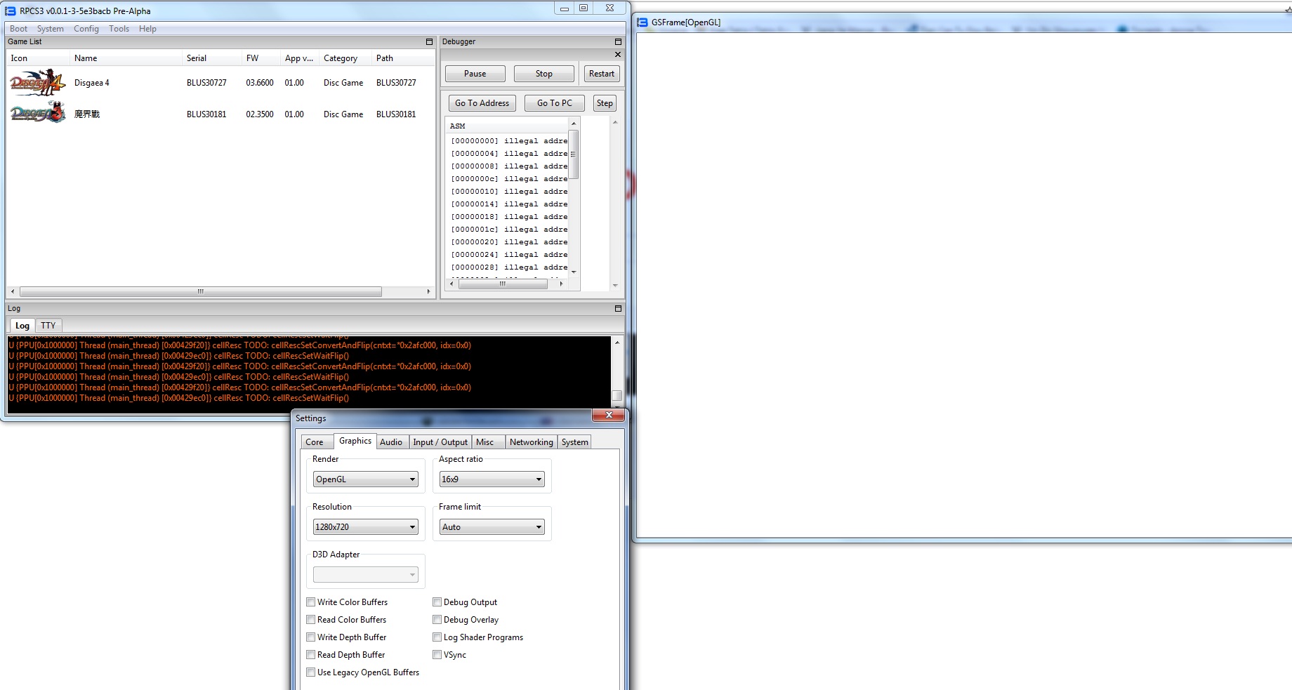1292x690 pixels.
Task: Float the Debugger panel
Action: tap(618, 42)
